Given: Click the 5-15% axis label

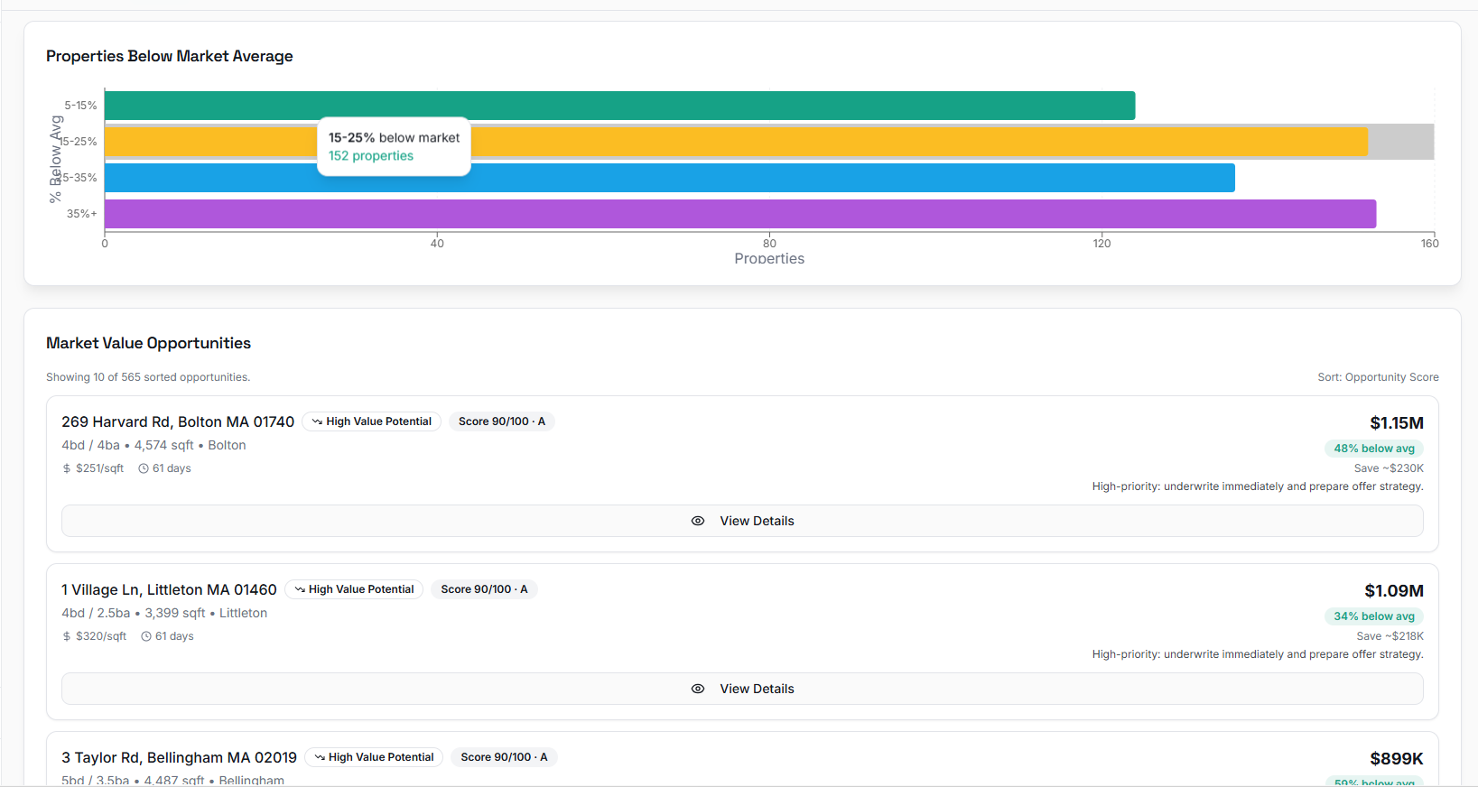Looking at the screenshot, I should pos(80,106).
